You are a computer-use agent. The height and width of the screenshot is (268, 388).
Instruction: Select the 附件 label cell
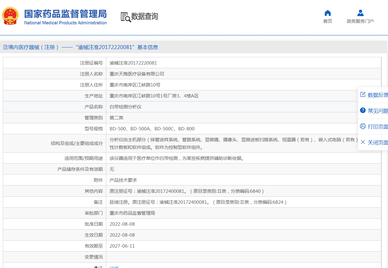[55, 180]
